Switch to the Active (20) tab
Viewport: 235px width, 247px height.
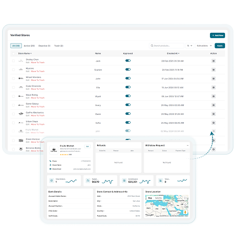coord(29,46)
